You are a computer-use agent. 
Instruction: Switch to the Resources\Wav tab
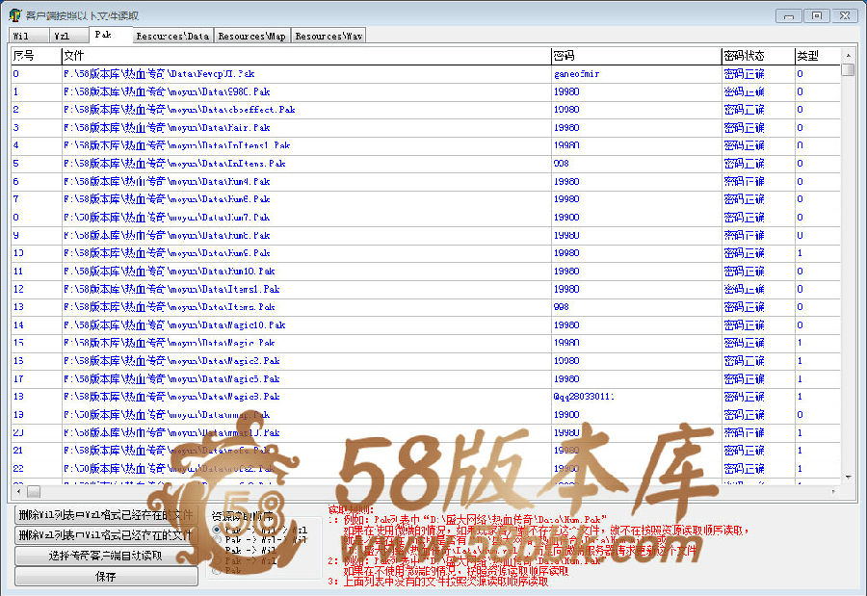coord(328,36)
